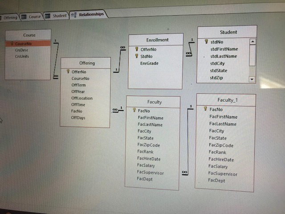The height and width of the screenshot is (214, 285).
Task: Select FacHireDate in the Faculty table
Action: tap(149, 159)
